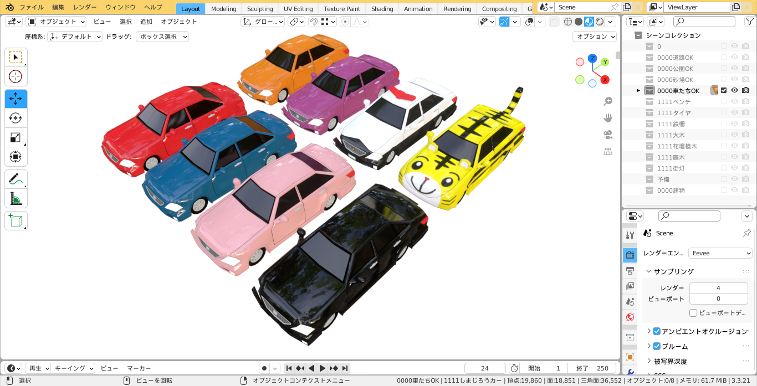Click the zoom viewport magnifier icon
This screenshot has height=386, width=757.
click(x=608, y=101)
